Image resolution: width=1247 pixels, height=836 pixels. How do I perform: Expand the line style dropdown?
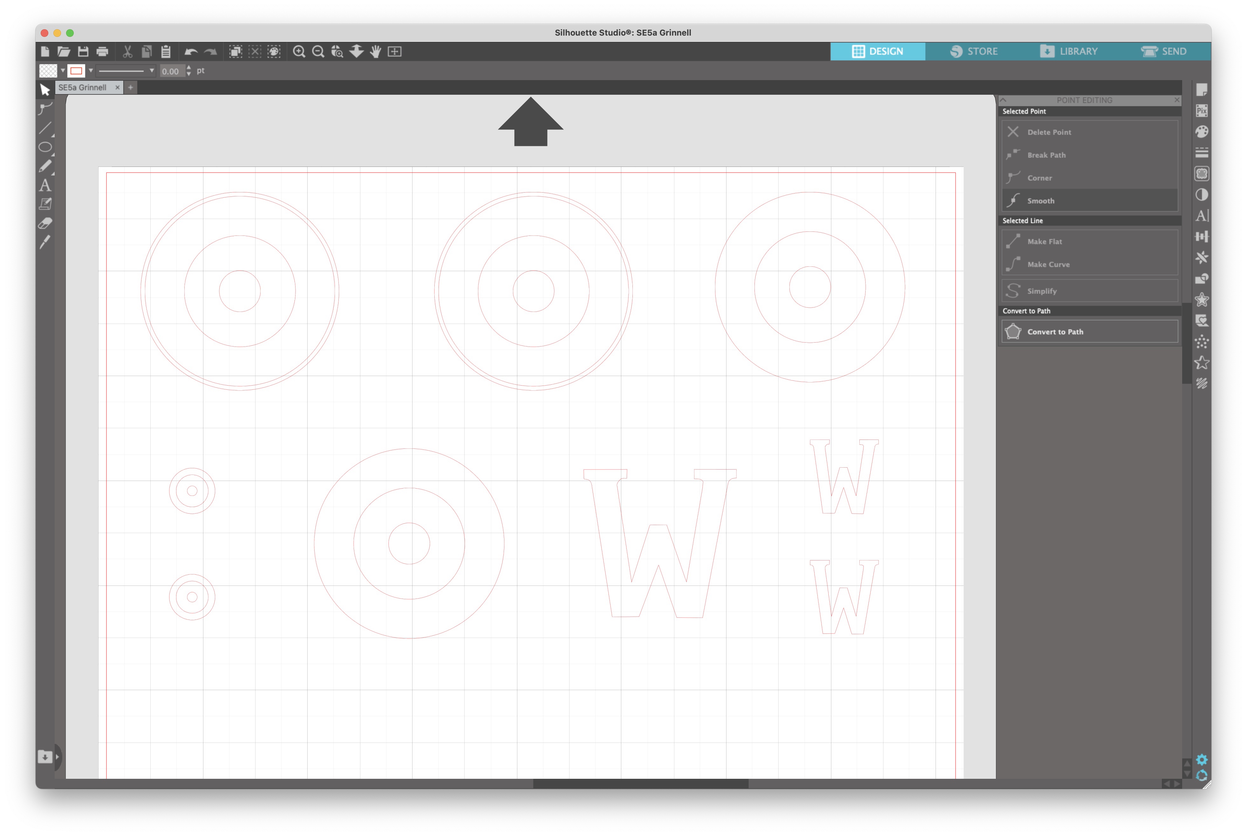(x=152, y=70)
